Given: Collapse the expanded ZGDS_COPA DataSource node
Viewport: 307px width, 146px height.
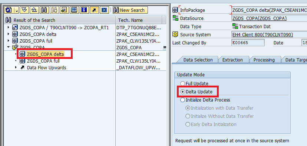Looking at the screenshot, I should coord(8,47).
